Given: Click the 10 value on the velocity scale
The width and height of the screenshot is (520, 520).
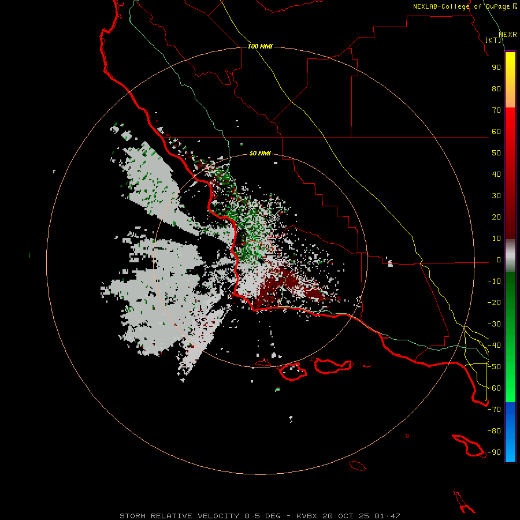Looking at the screenshot, I should [x=496, y=239].
